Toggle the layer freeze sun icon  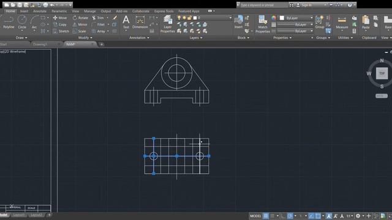(184, 18)
